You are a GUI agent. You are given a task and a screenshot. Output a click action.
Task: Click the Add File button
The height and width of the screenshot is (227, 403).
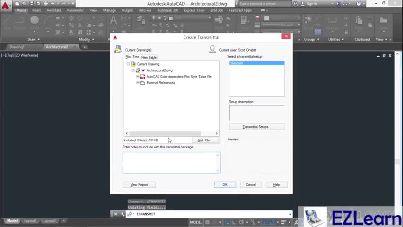coord(205,140)
